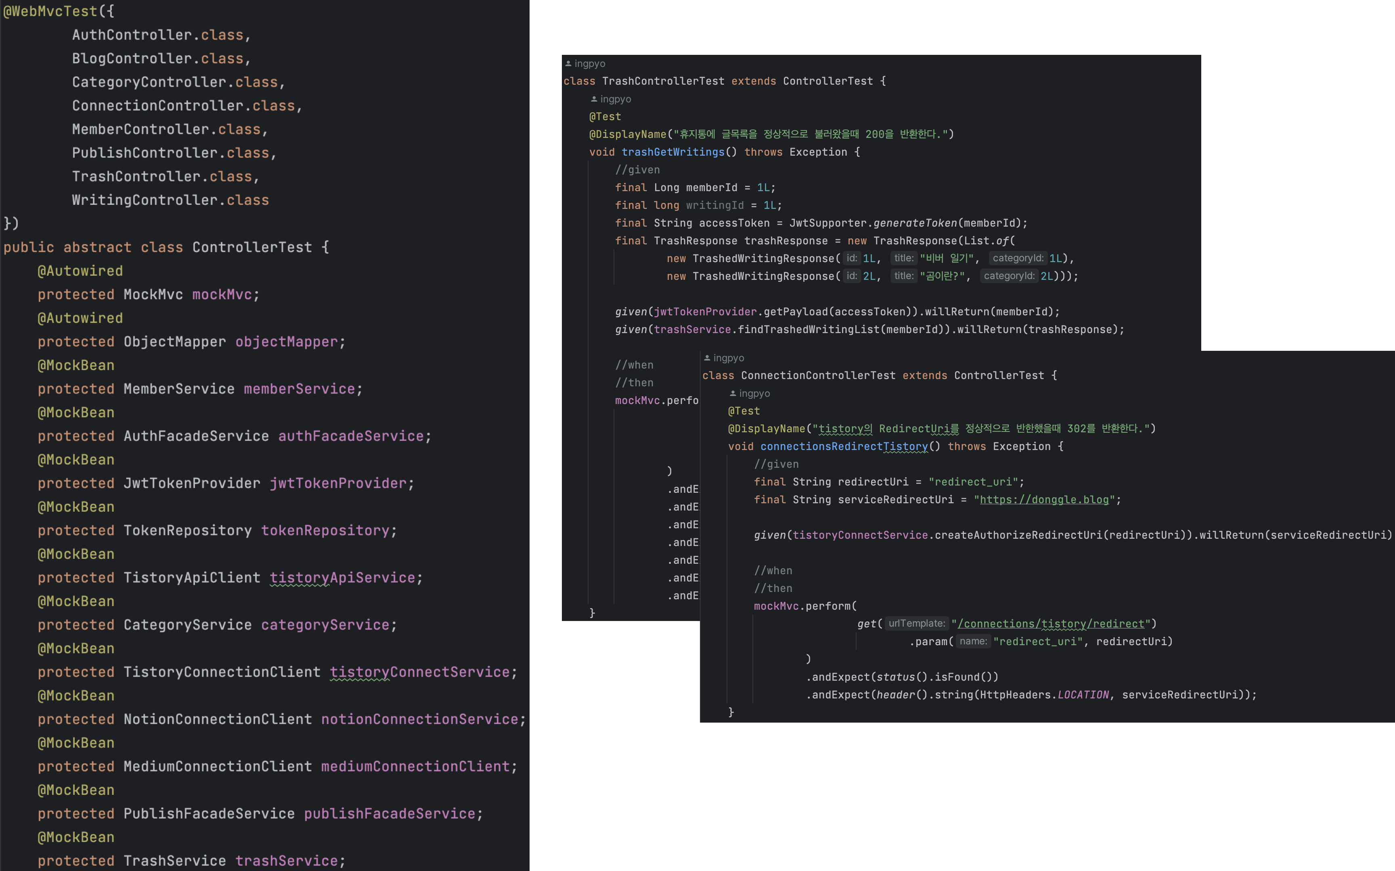The height and width of the screenshot is (871, 1395).
Task: Click the ControllerTest abstract class name
Action: [252, 248]
